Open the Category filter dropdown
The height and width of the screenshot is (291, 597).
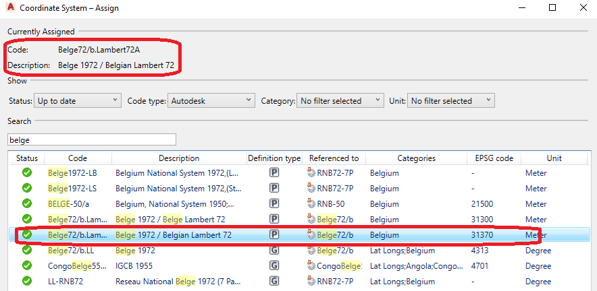340,100
